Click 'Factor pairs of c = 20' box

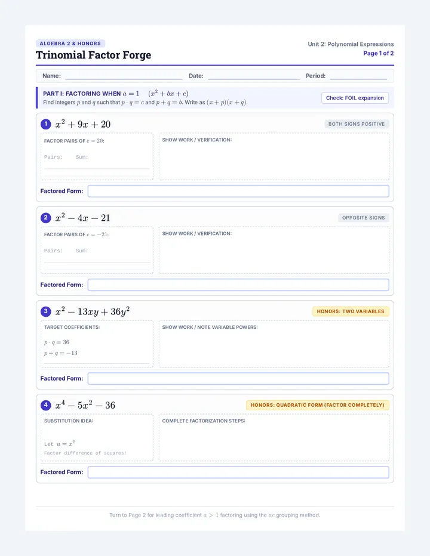click(x=97, y=156)
